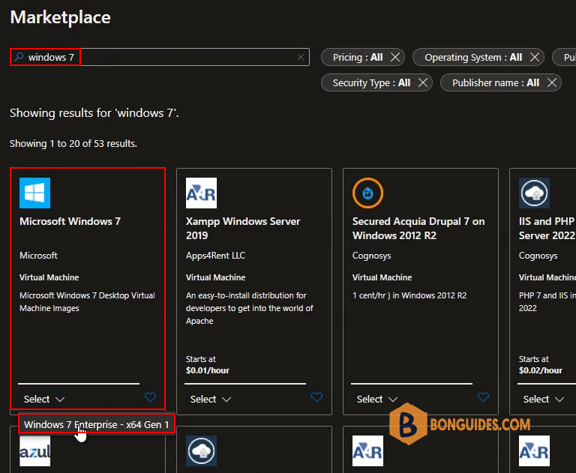The image size is (576, 473).
Task: Open the Microsoft Windows 7 title
Action: (70, 221)
